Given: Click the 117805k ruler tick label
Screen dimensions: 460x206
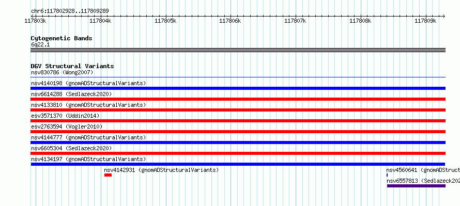Looking at the screenshot, I should (x=165, y=21).
